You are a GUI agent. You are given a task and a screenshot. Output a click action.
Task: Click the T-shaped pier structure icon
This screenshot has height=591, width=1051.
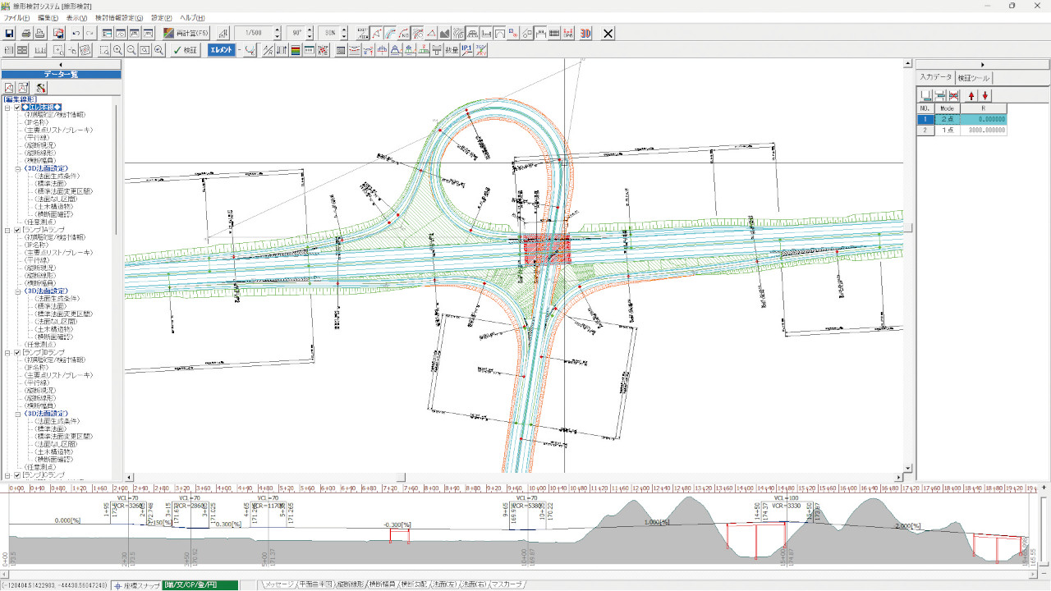click(437, 50)
